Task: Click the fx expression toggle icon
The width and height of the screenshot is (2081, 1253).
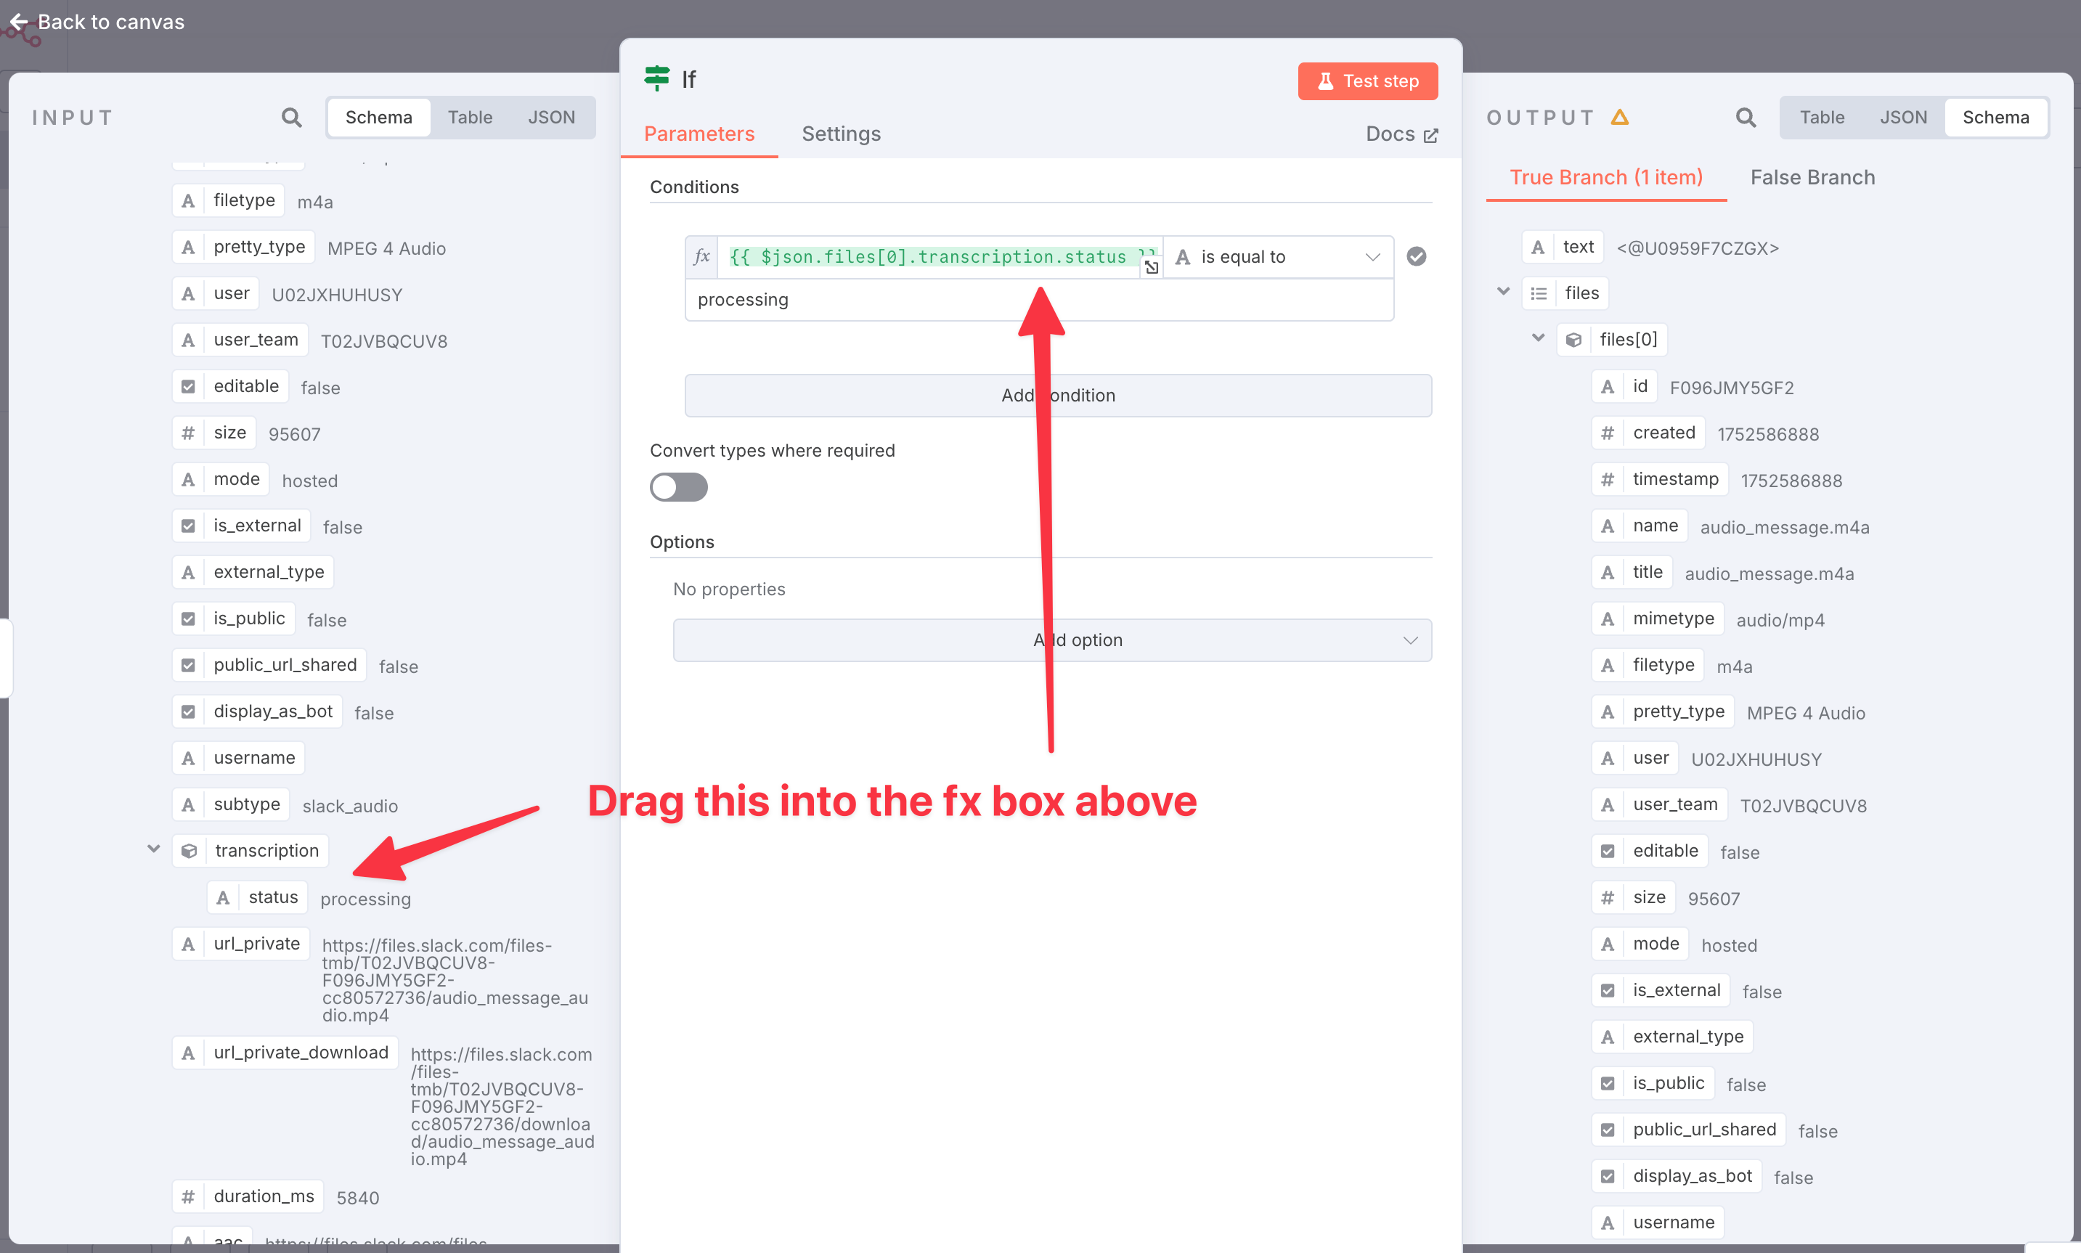Action: coord(701,257)
